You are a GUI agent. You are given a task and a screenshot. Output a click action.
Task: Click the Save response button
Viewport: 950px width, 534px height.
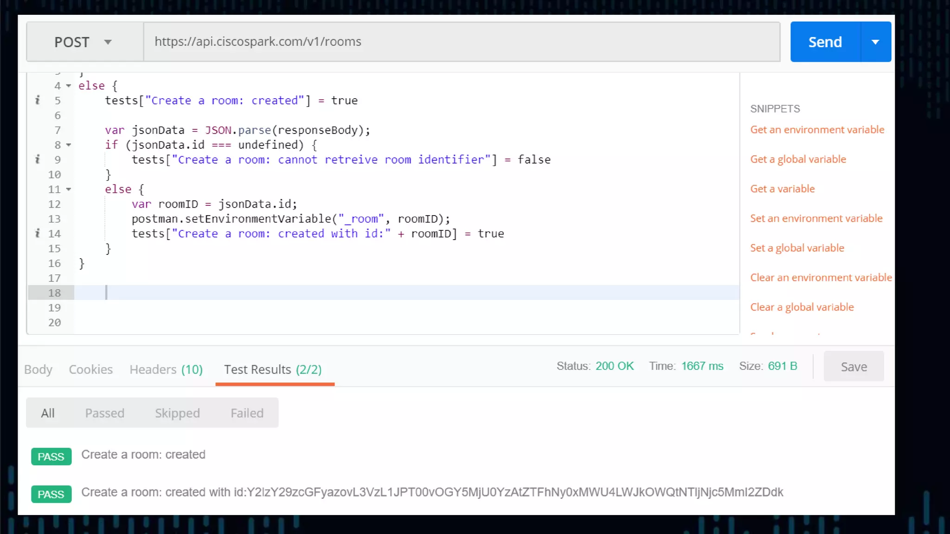point(854,367)
